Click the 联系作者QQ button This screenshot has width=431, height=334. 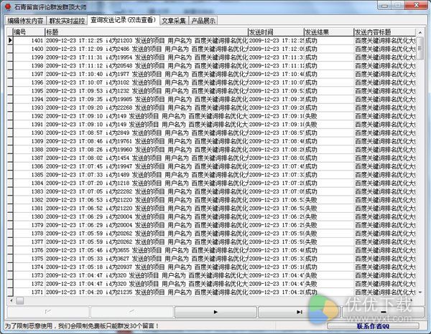tap(373, 326)
